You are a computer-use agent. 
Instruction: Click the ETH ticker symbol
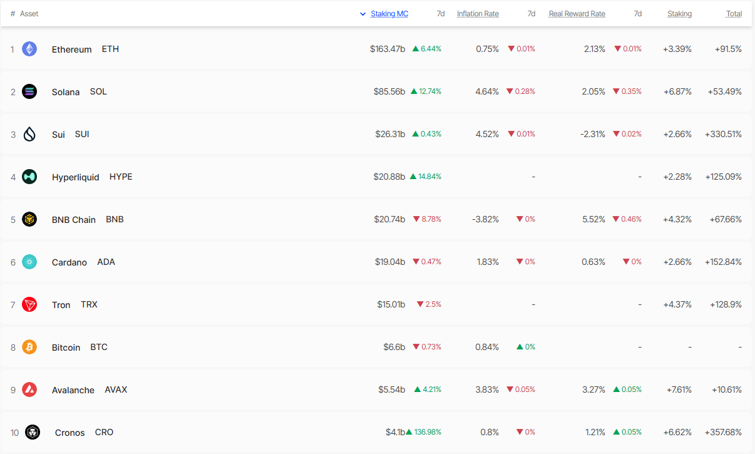tap(110, 49)
